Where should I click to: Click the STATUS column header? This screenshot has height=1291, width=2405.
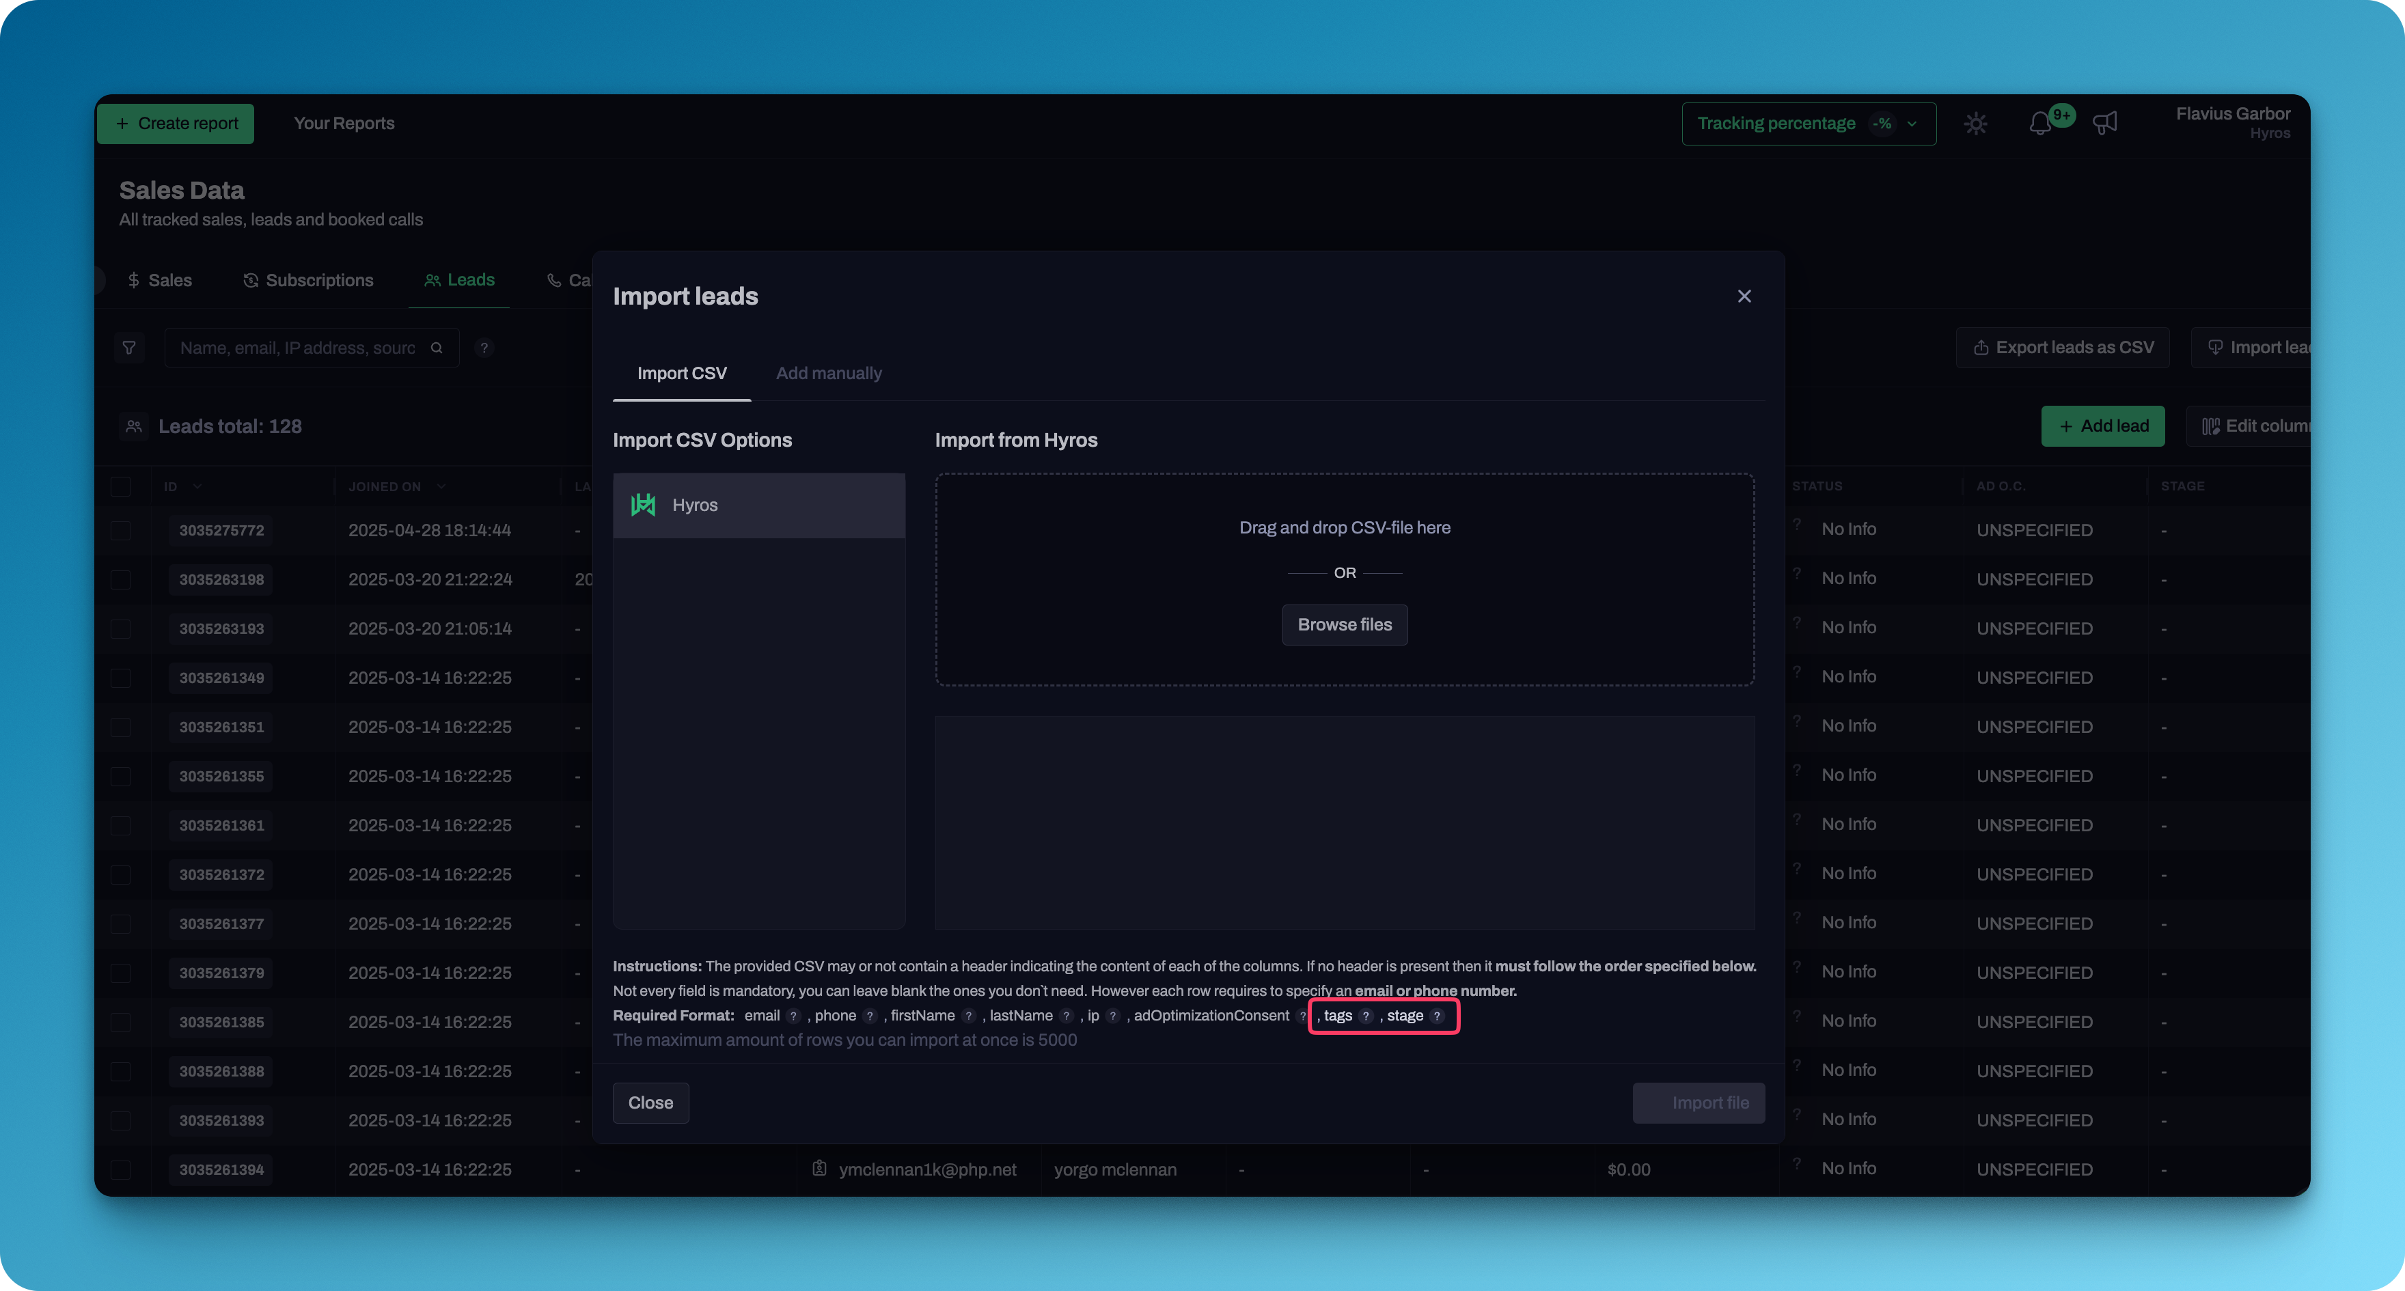(1817, 486)
